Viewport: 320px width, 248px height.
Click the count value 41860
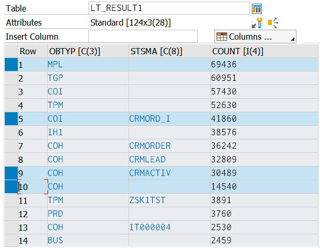(x=264, y=119)
